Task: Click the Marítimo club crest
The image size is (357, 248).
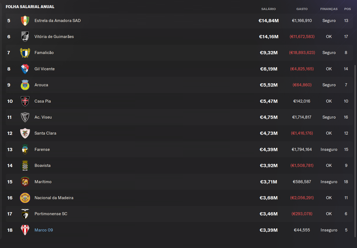Action: (x=25, y=182)
